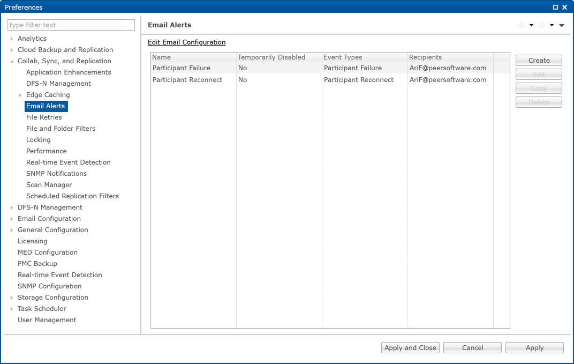Select the Email Alerts tree item
This screenshot has width=574, height=364.
click(46, 106)
